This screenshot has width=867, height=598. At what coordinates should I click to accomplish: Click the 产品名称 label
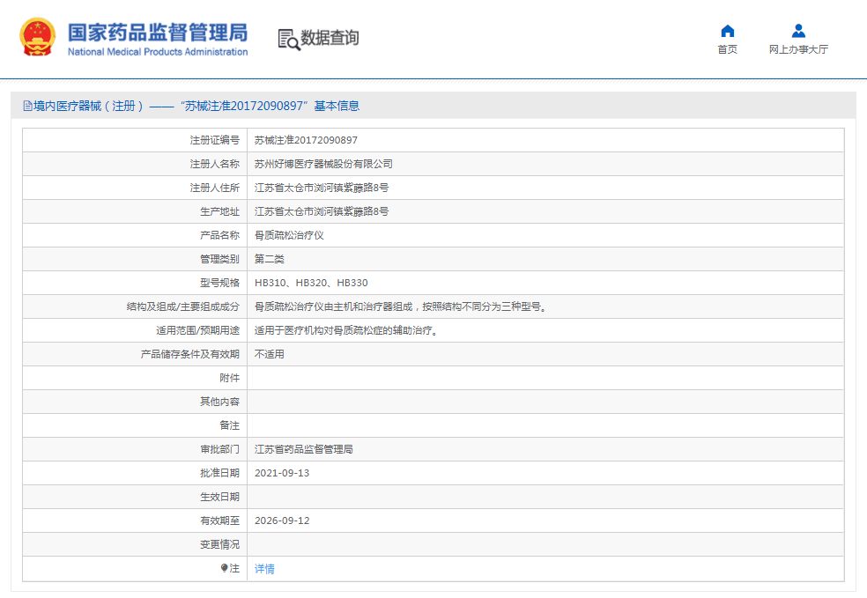coord(219,235)
